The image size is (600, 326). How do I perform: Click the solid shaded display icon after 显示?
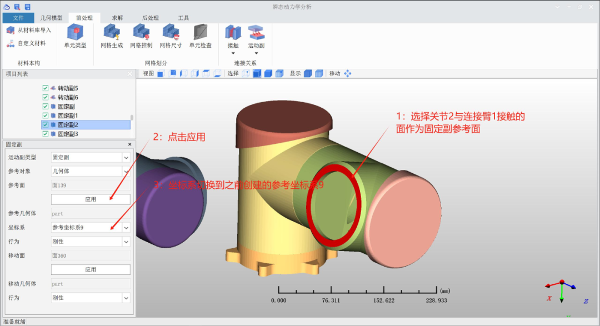(308, 73)
